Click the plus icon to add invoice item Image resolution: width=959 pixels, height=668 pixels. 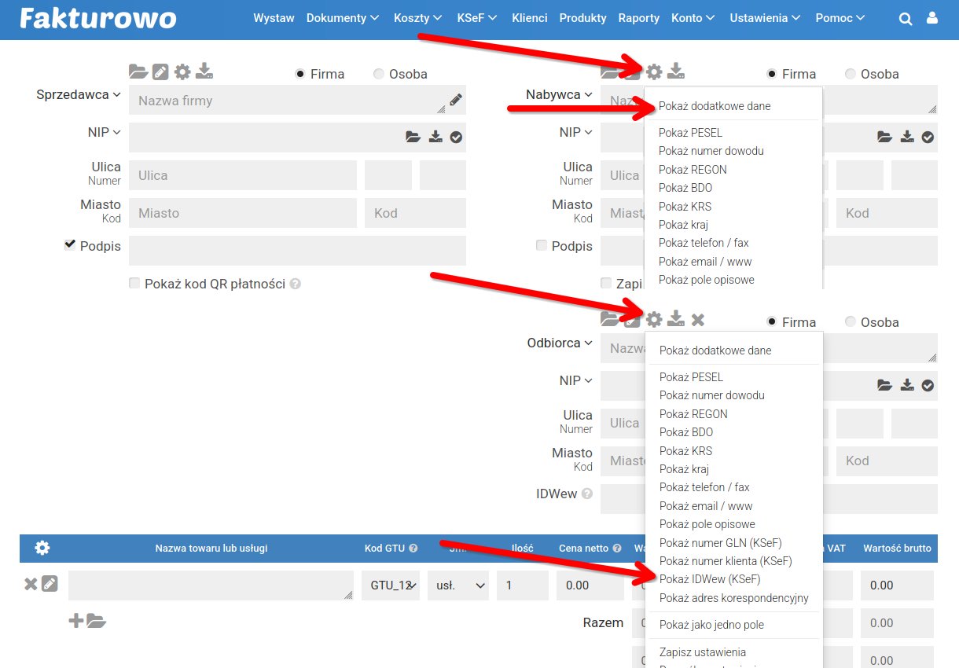pos(75,620)
